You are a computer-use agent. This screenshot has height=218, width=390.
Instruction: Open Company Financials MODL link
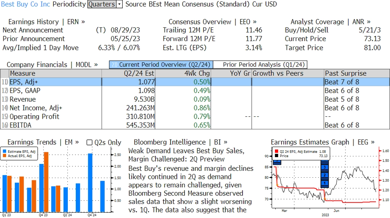52,65
